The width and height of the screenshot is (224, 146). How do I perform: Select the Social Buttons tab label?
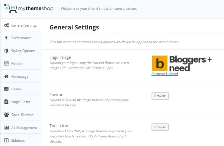pos(22,115)
